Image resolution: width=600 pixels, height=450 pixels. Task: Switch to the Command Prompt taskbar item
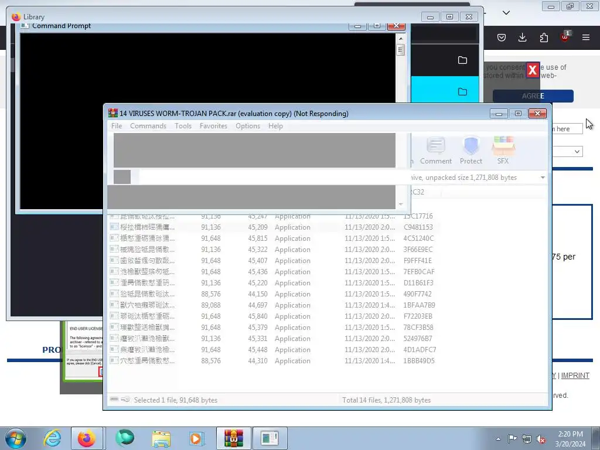point(270,438)
